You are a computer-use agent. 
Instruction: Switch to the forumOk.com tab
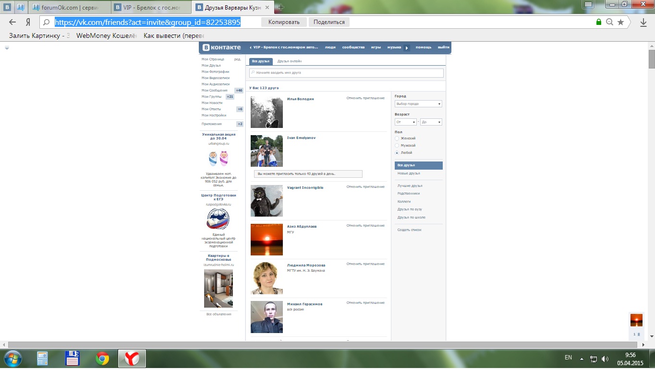pyautogui.click(x=70, y=8)
